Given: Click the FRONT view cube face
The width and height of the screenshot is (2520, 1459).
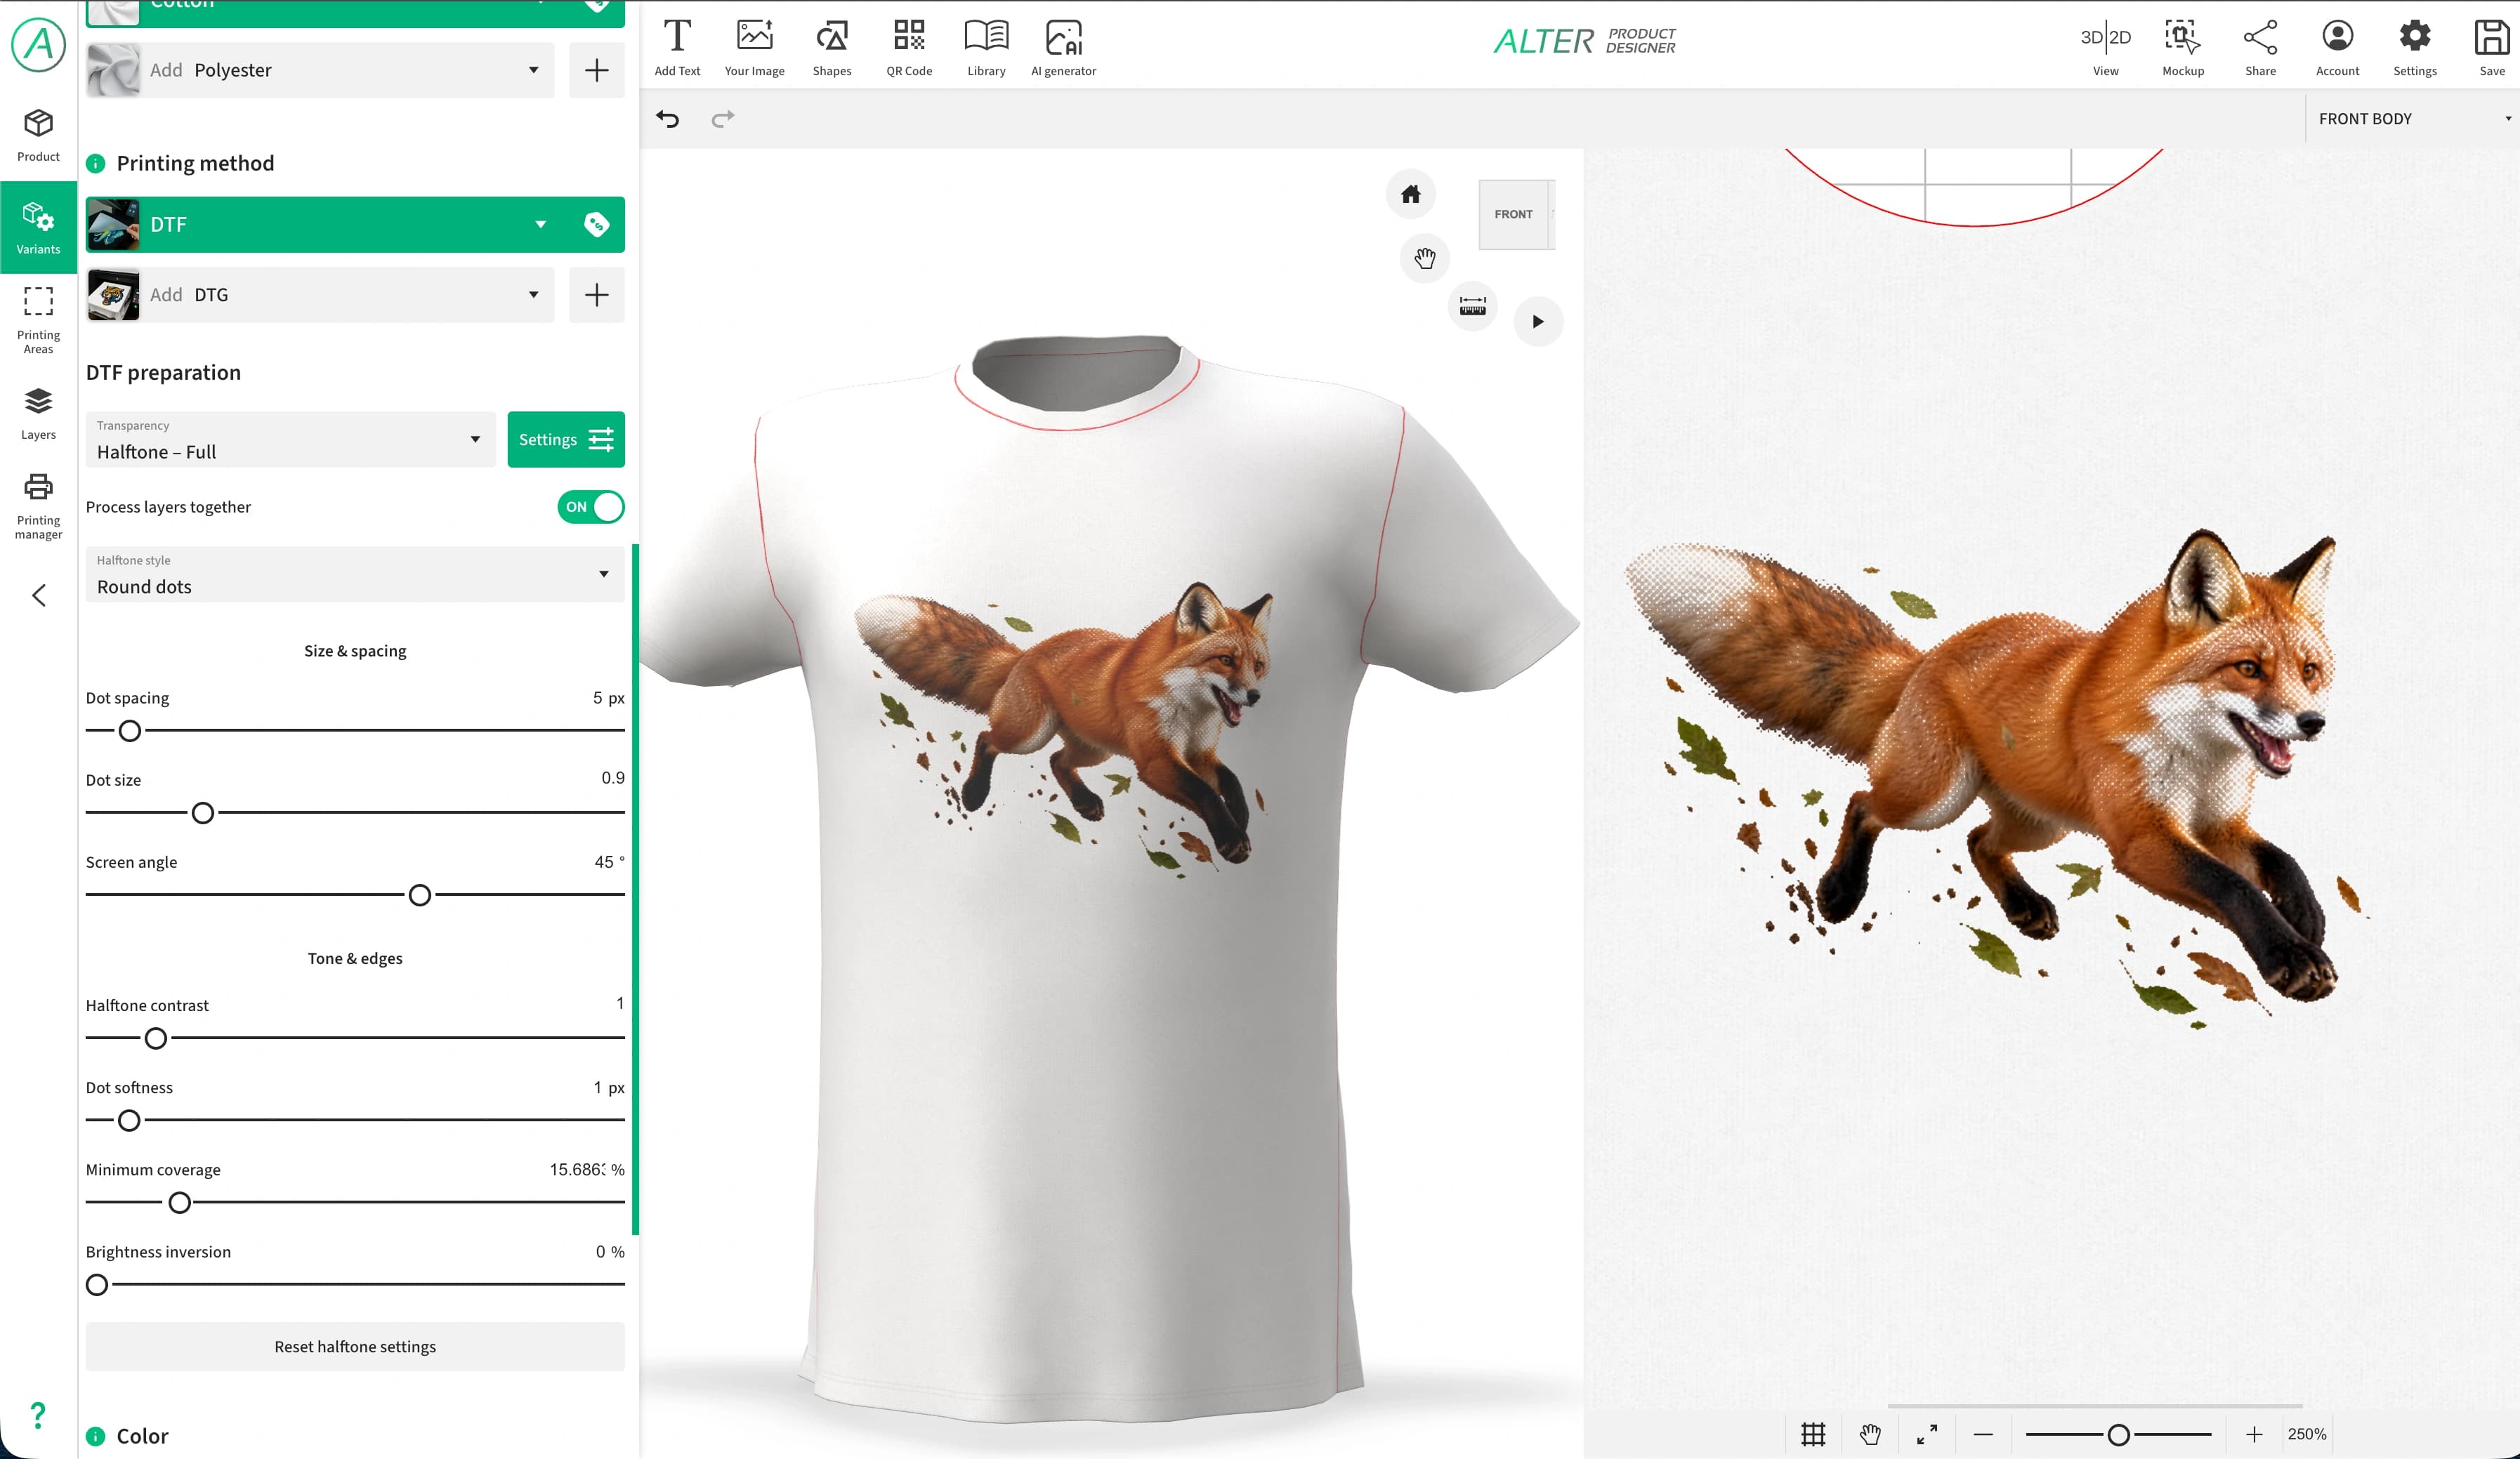Looking at the screenshot, I should pyautogui.click(x=1513, y=214).
